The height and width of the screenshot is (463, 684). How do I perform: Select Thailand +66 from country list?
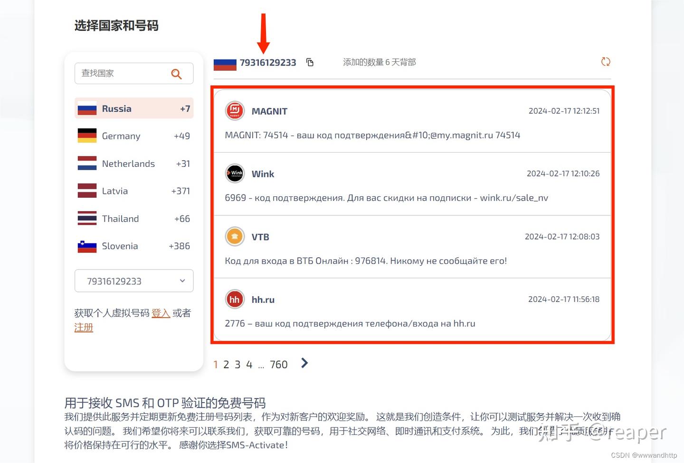pyautogui.click(x=133, y=218)
